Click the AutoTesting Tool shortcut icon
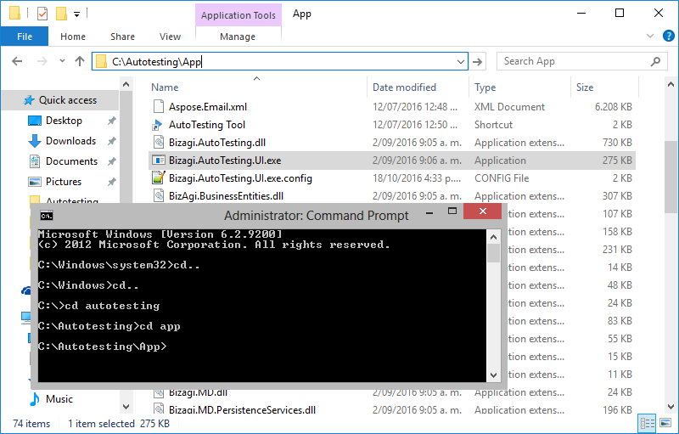The height and width of the screenshot is (434, 679). pos(158,125)
